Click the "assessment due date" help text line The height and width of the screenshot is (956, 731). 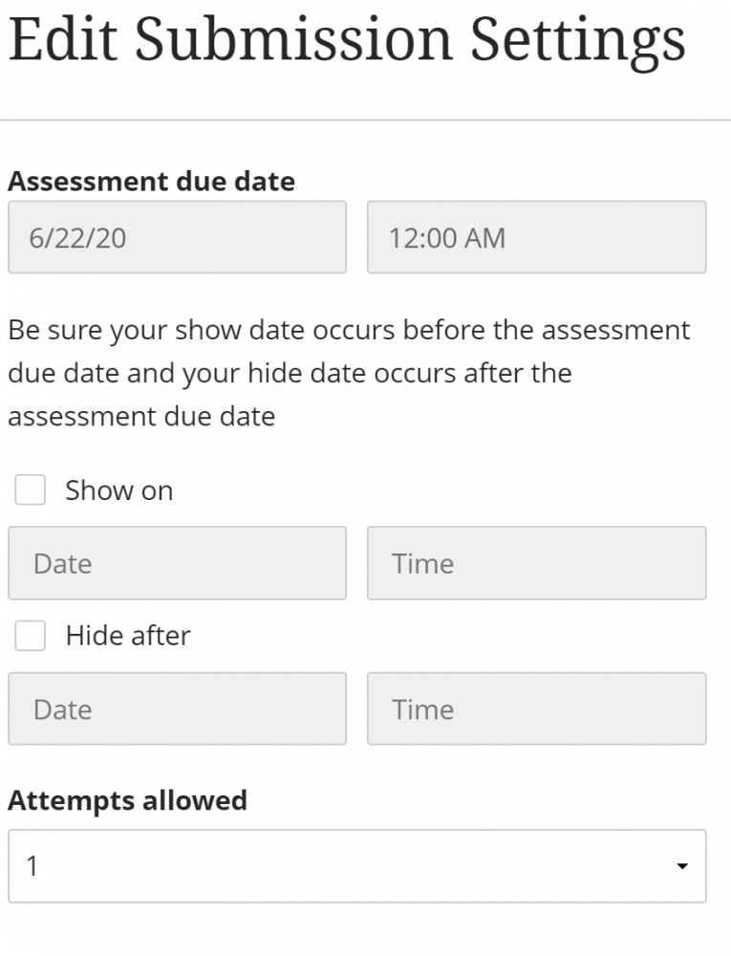point(141,417)
